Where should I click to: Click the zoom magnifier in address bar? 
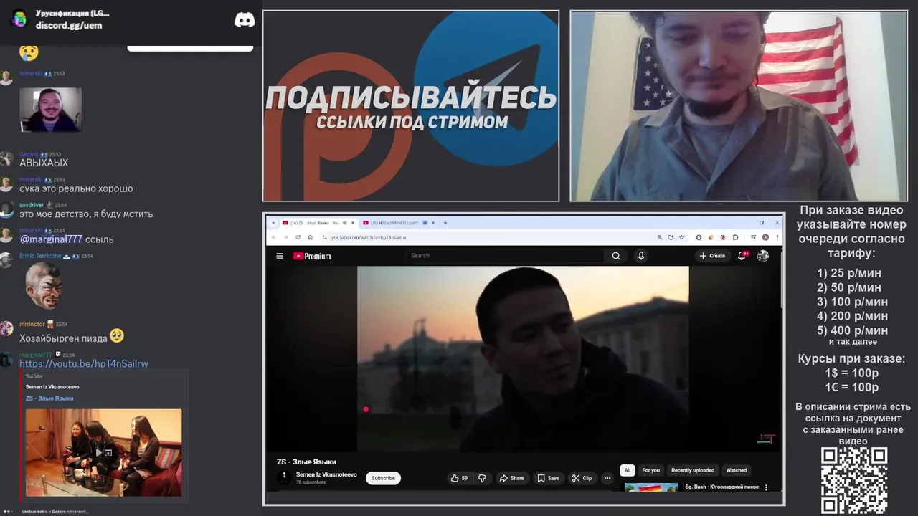[x=660, y=237]
